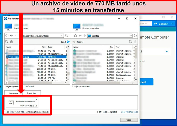Open partner ID history dropdown in TeamViewer
The width and height of the screenshot is (177, 126).
pyautogui.click(x=167, y=51)
